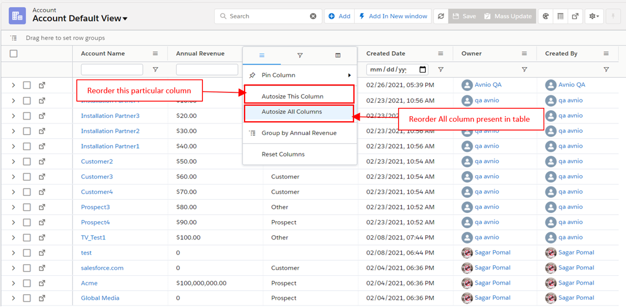Open the chart palette icon in toolbar

pyautogui.click(x=546, y=17)
